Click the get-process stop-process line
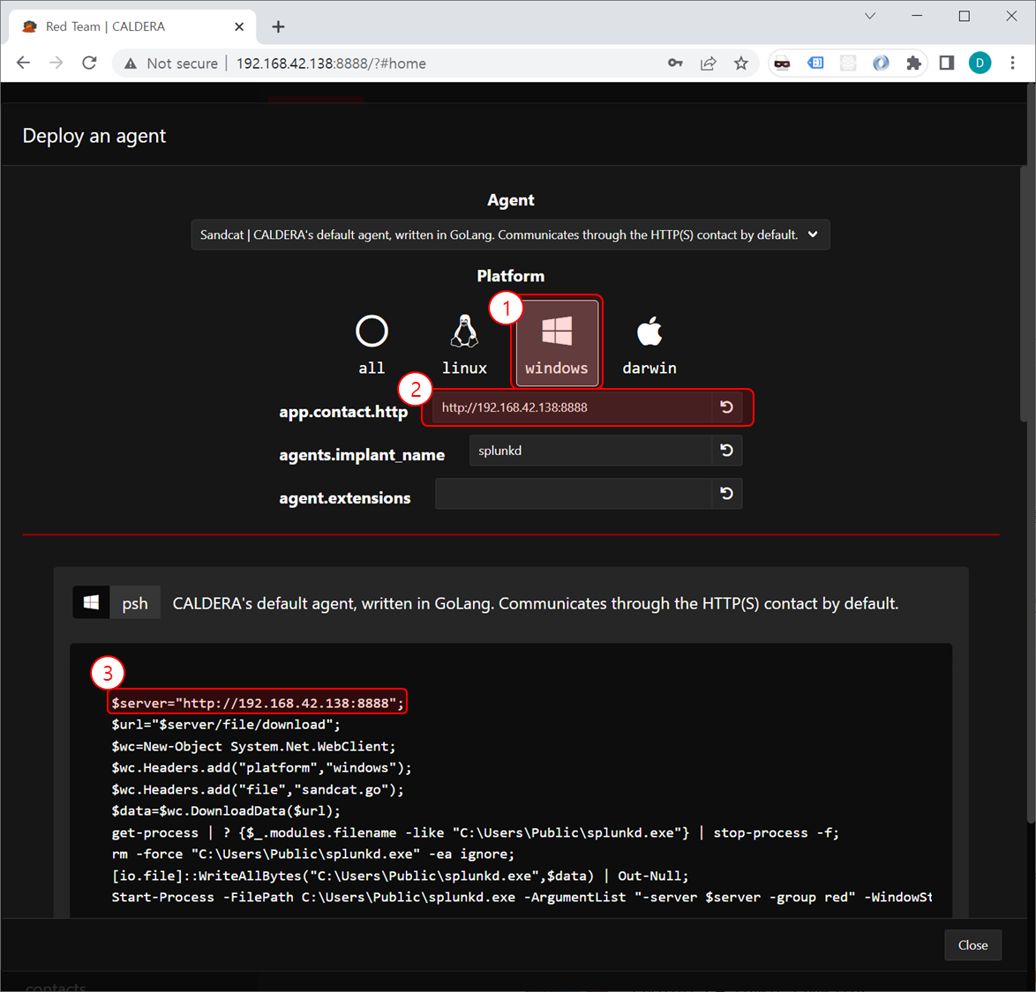Viewport: 1036px width, 992px height. (x=475, y=832)
